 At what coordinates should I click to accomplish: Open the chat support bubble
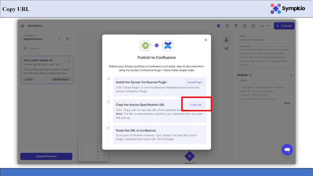287,150
